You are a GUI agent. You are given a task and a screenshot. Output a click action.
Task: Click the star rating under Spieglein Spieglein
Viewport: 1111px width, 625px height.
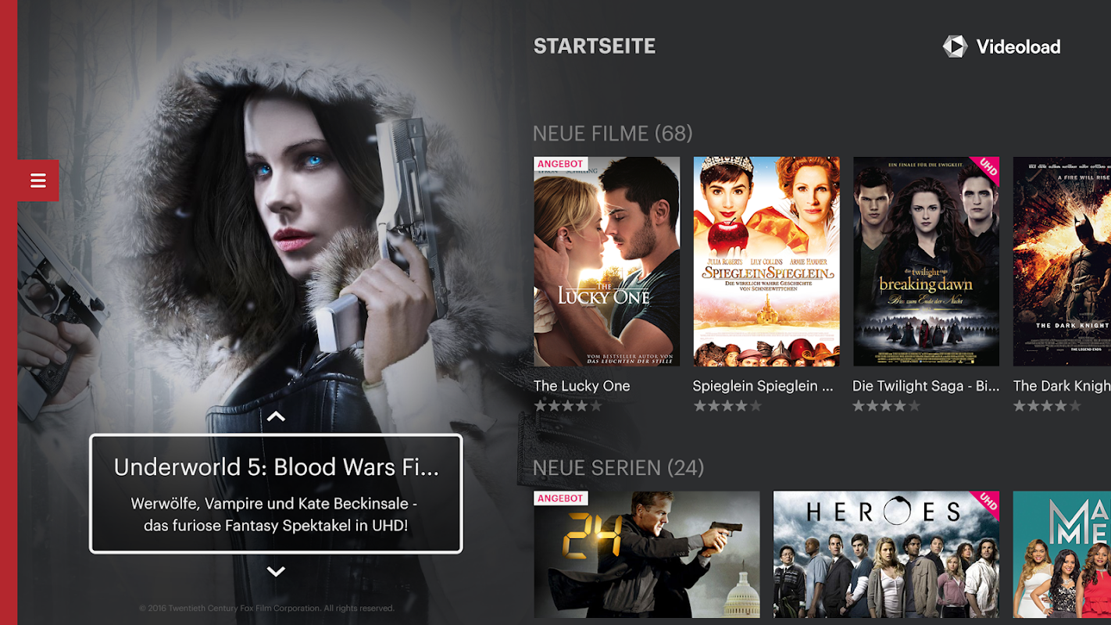coord(727,406)
